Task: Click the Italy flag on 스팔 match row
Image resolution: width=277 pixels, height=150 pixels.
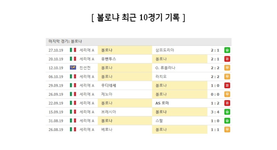Action: [x=73, y=121]
